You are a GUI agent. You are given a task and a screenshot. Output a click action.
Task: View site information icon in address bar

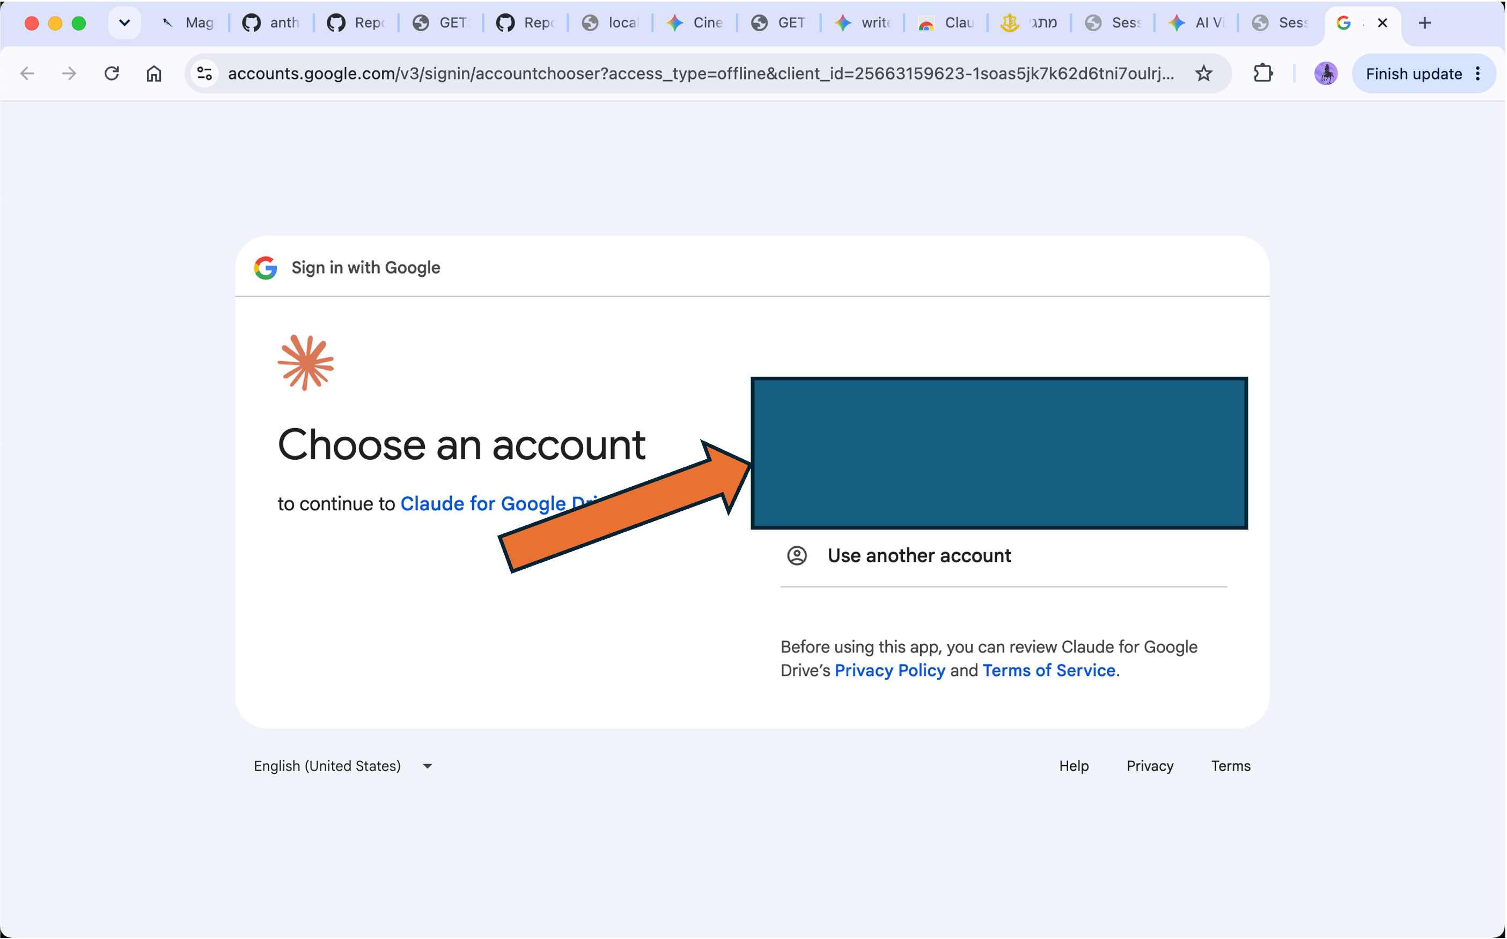point(204,74)
